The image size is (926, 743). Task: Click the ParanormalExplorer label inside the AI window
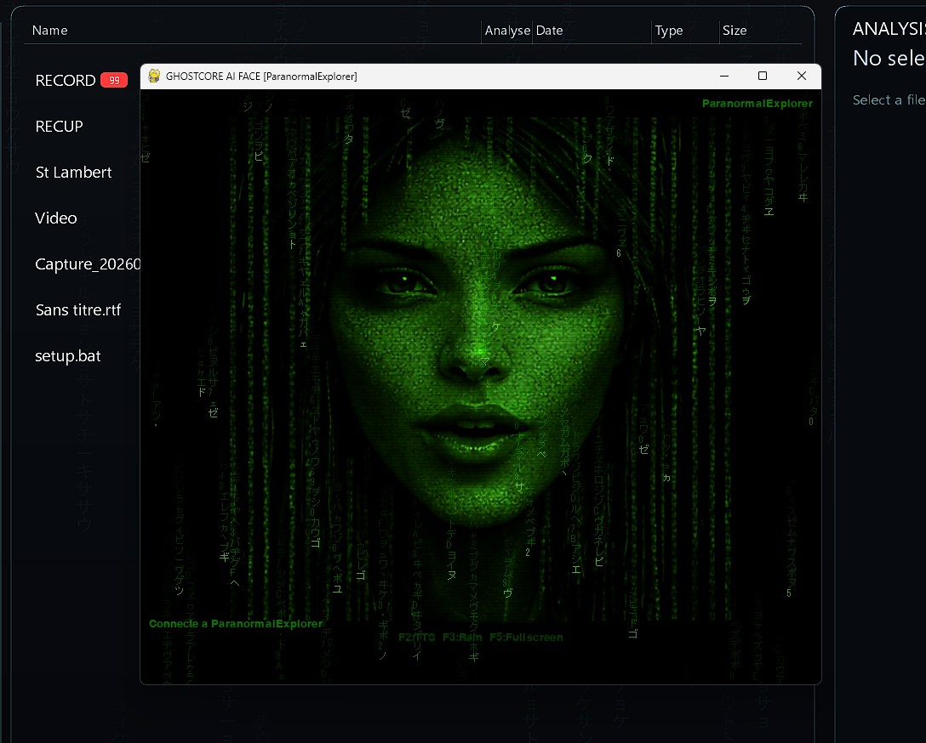coord(757,103)
